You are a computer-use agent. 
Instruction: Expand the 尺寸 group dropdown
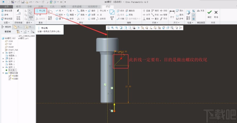(x=176, y=22)
